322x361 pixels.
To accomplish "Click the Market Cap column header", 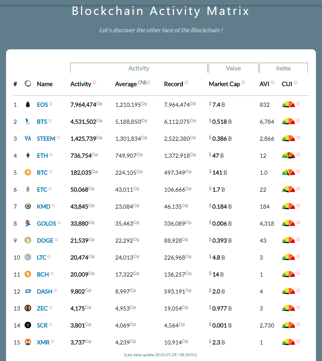I will tap(224, 84).
